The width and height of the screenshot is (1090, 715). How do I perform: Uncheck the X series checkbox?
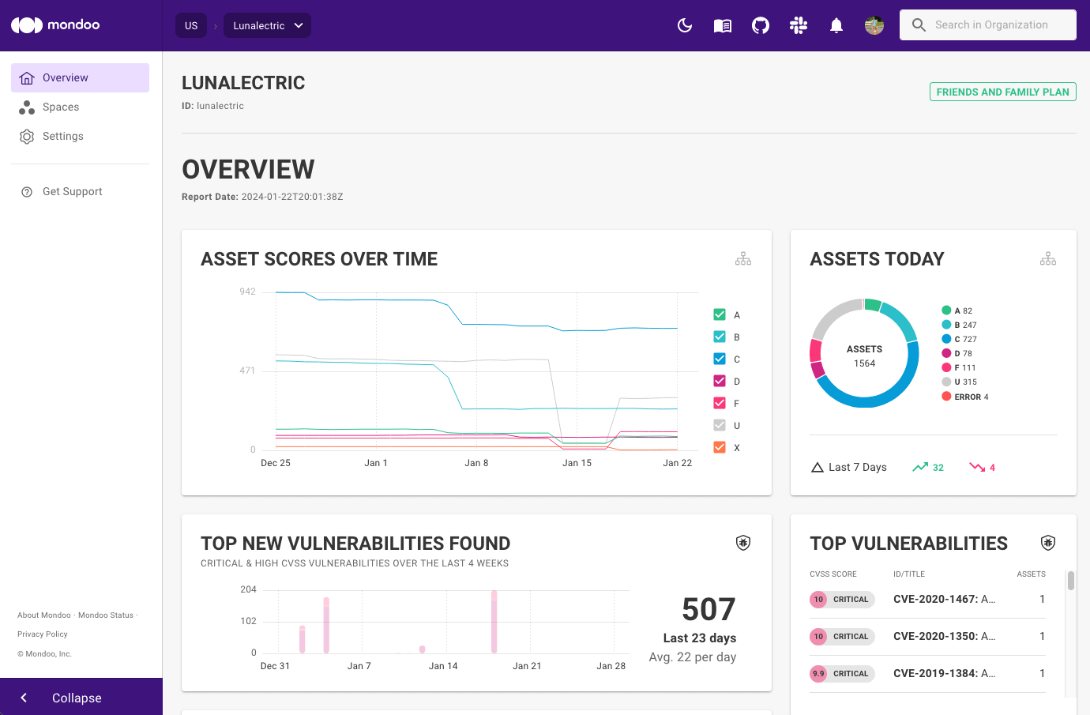(720, 446)
